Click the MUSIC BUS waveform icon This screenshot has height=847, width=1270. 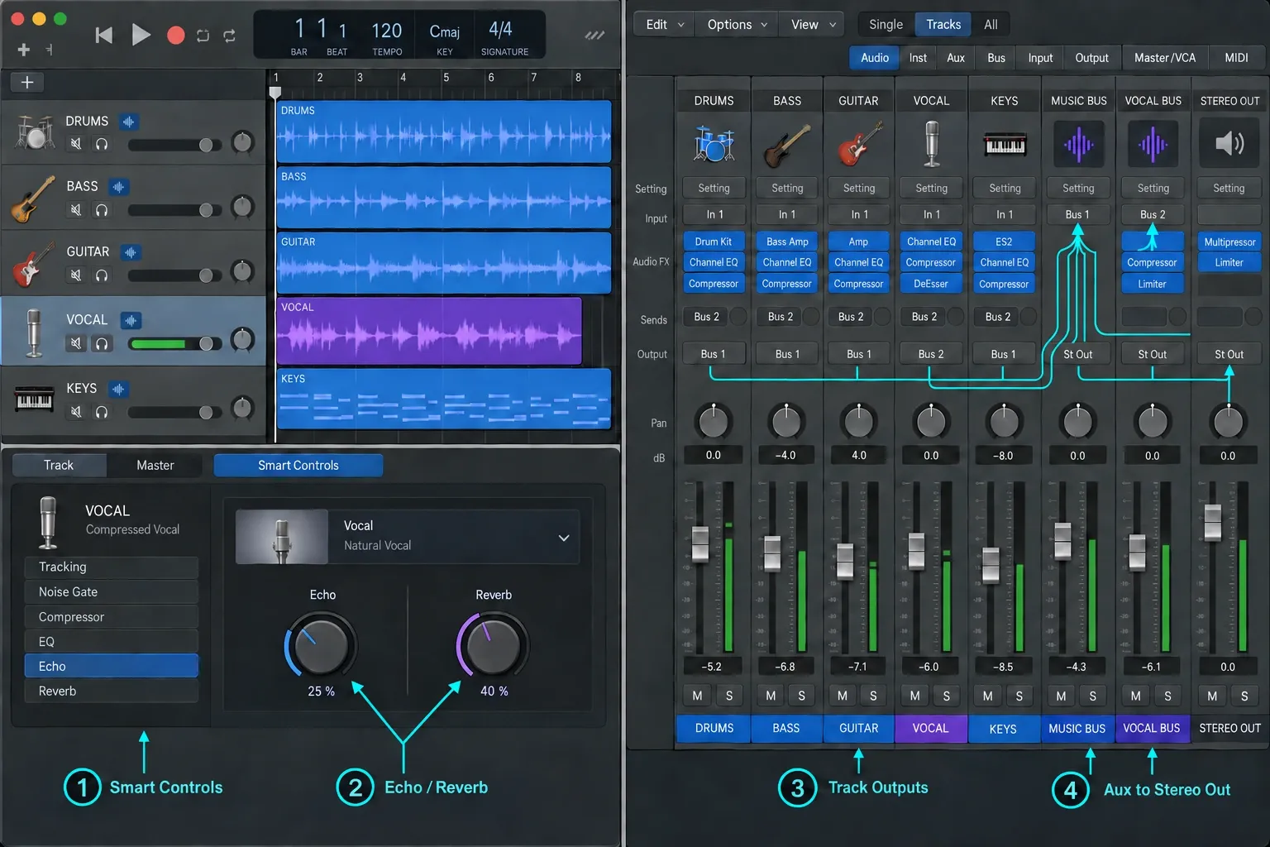click(x=1078, y=145)
